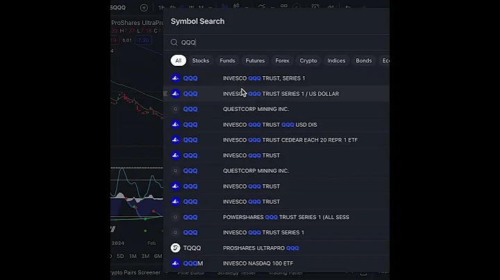Click the plus icon to add symbol on chart toolbar
Screen dimensions: 500x280
(144, 8)
